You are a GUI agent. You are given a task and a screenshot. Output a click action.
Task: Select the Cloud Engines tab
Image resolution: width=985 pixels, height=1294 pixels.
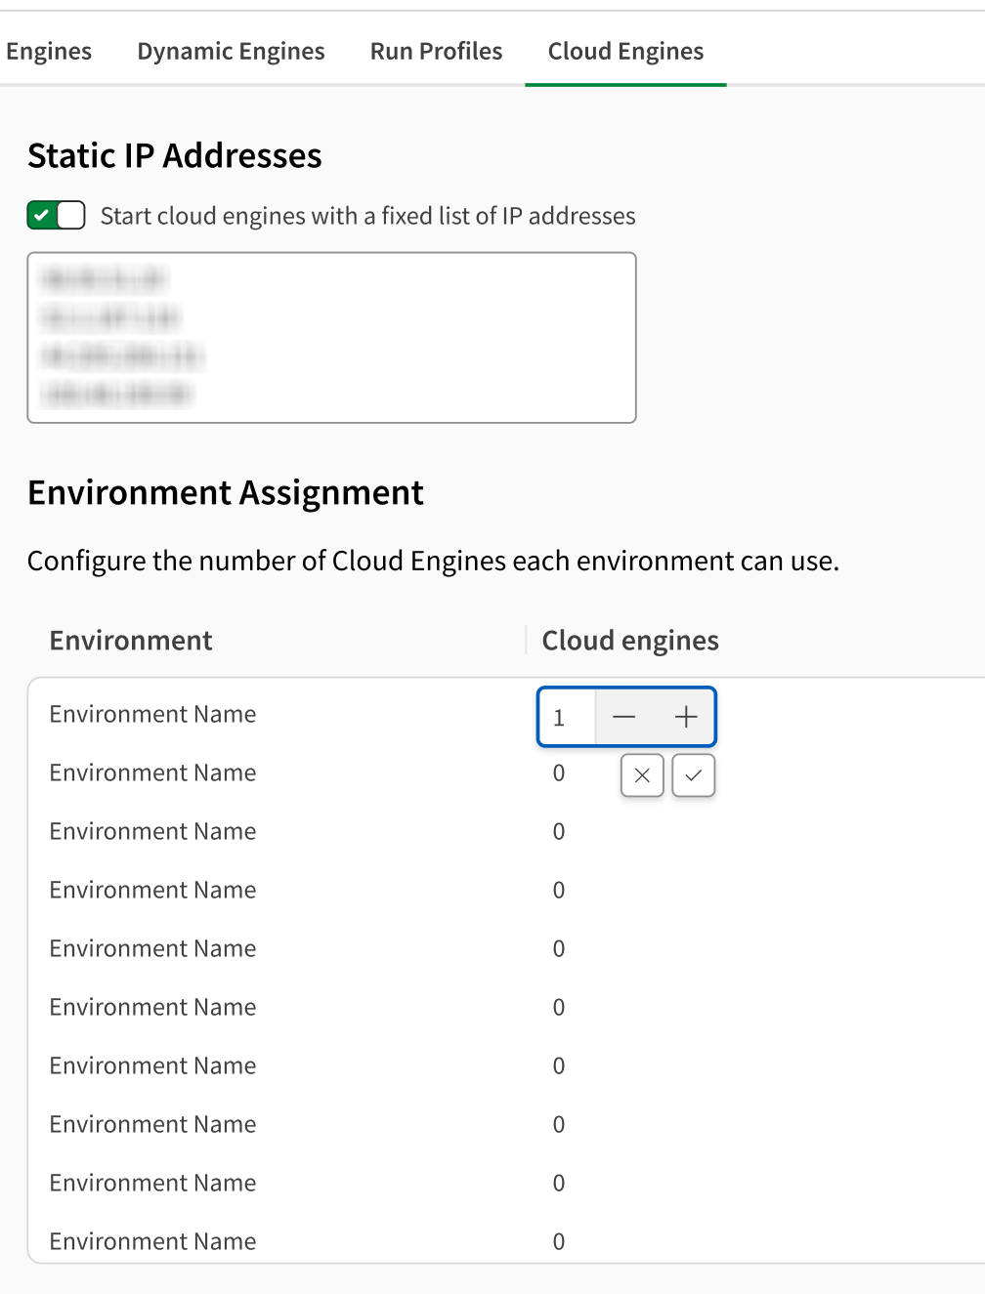point(625,51)
